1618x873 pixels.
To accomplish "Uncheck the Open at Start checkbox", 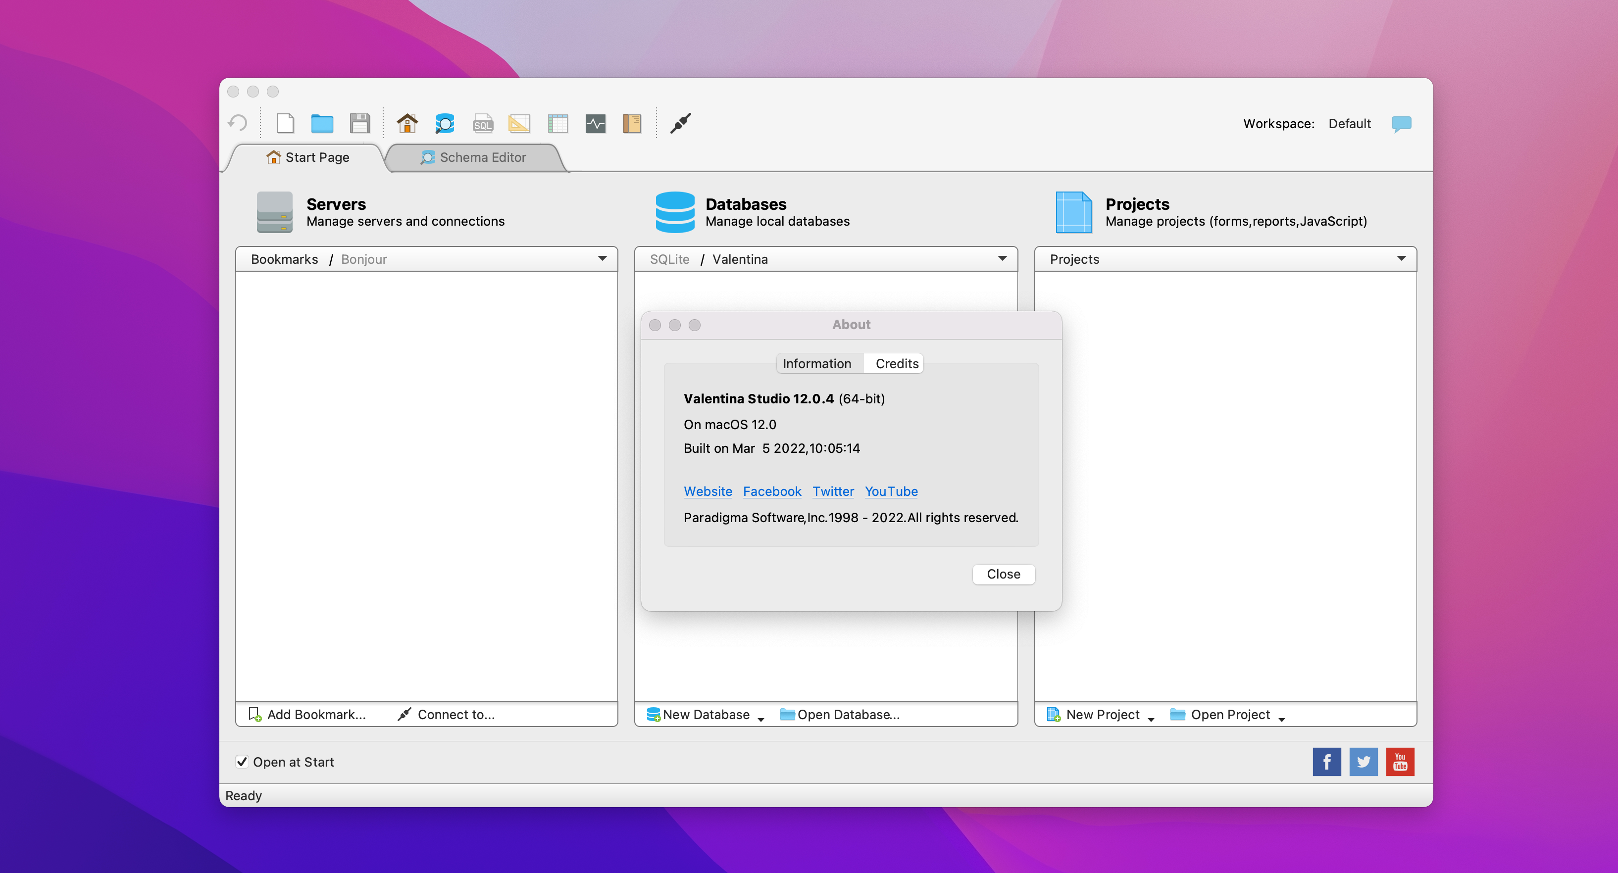I will click(242, 761).
